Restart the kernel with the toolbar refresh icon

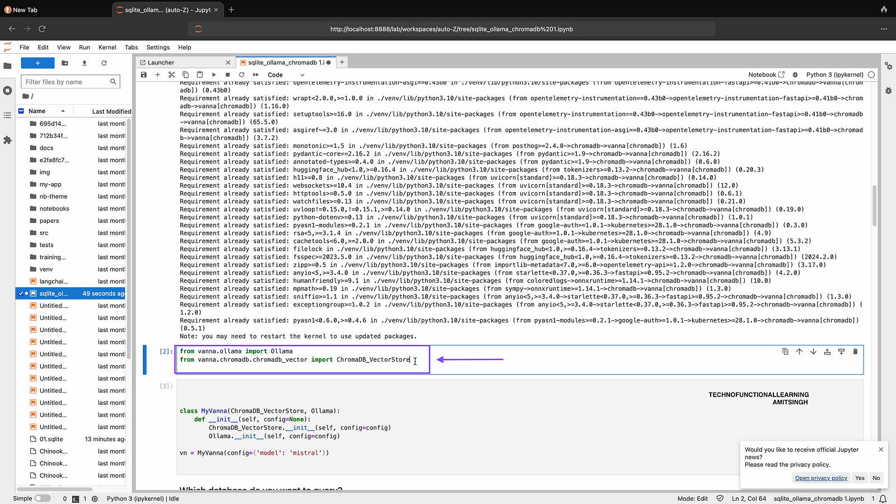coord(241,74)
